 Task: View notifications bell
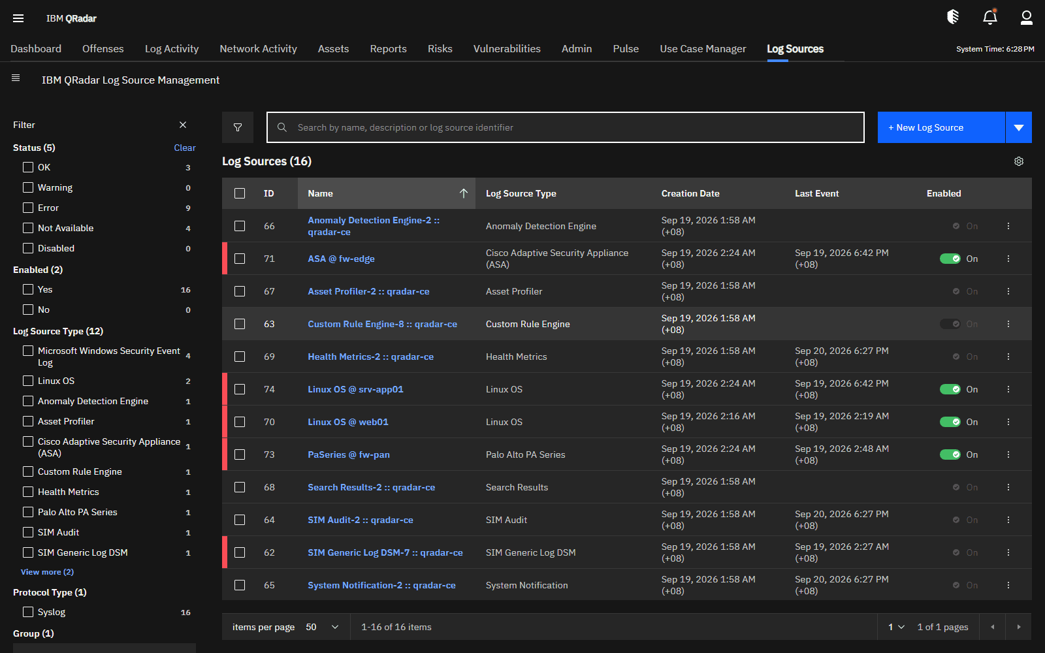pyautogui.click(x=990, y=18)
